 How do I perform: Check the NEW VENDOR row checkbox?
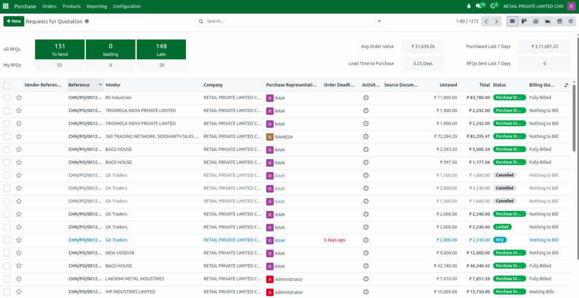7,253
